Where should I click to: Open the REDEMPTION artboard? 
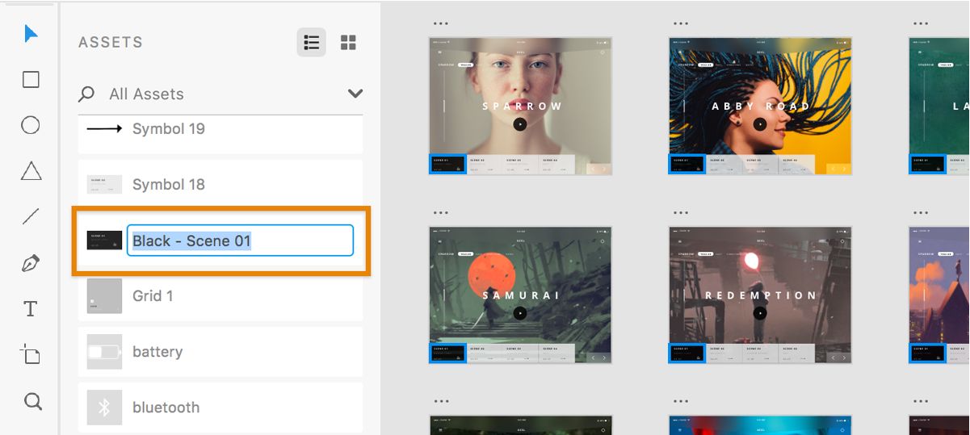point(760,295)
